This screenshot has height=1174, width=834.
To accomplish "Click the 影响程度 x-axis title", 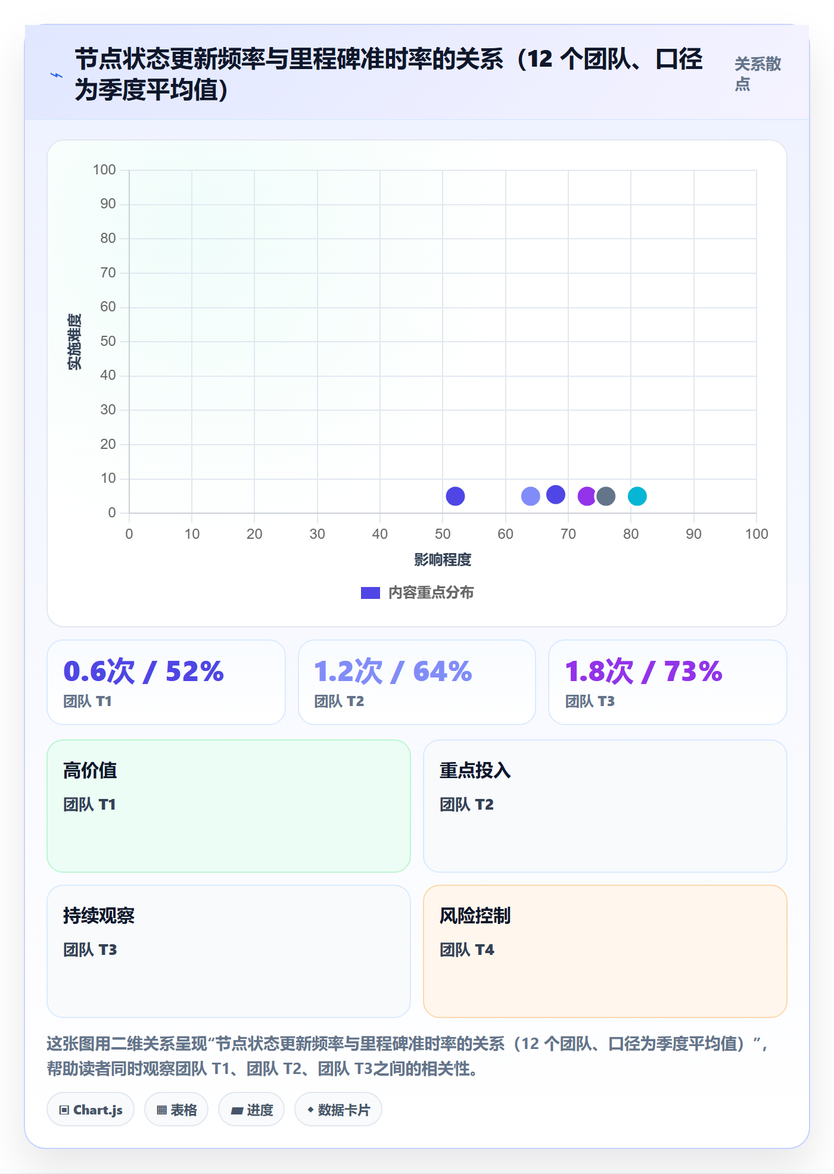I will (x=443, y=560).
